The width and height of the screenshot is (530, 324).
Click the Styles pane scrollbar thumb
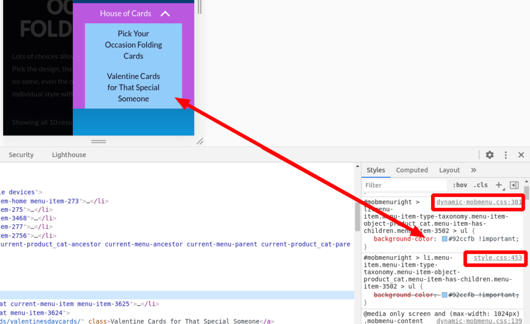pos(526,192)
